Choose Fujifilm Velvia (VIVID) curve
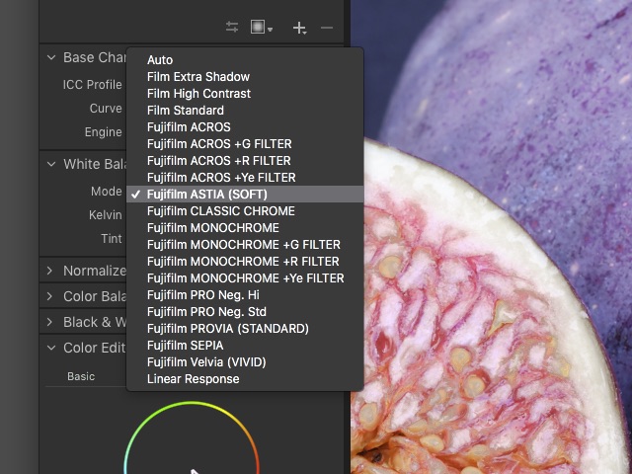The width and height of the screenshot is (632, 474). pos(206,362)
